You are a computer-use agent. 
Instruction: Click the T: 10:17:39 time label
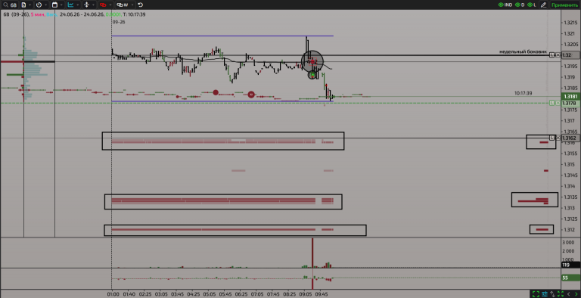(134, 14)
